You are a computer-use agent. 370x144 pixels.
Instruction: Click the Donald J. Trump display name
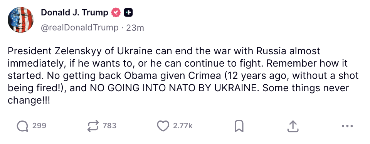74,12
